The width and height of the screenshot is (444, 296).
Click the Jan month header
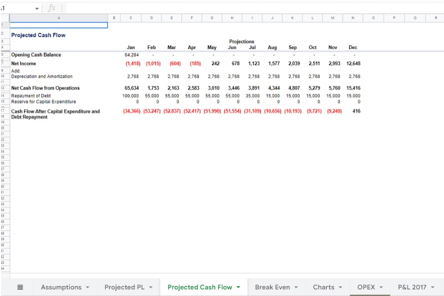click(x=131, y=48)
